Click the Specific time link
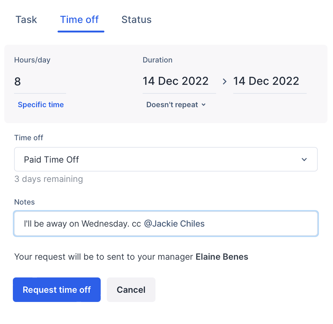333x324 pixels. (x=41, y=105)
